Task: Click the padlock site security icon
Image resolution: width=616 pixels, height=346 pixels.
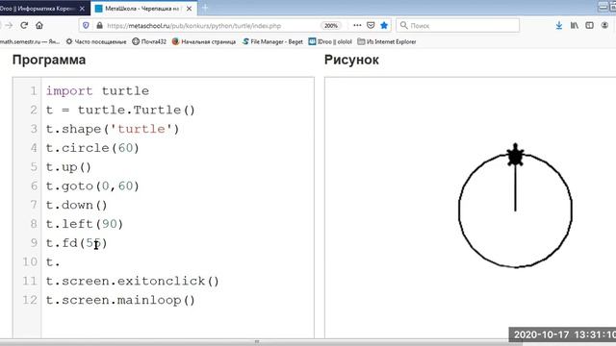Action: click(x=99, y=26)
